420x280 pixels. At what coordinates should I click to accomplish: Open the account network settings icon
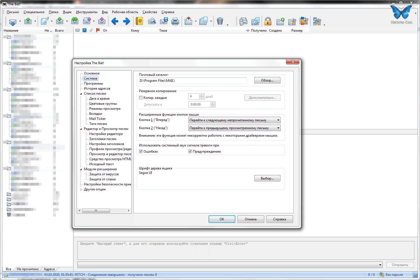click(x=317, y=21)
